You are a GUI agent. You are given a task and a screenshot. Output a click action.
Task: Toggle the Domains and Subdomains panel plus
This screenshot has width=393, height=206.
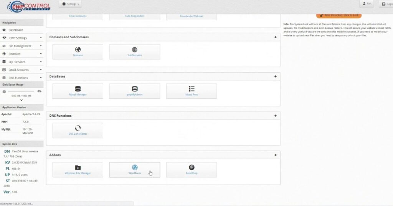click(276, 37)
